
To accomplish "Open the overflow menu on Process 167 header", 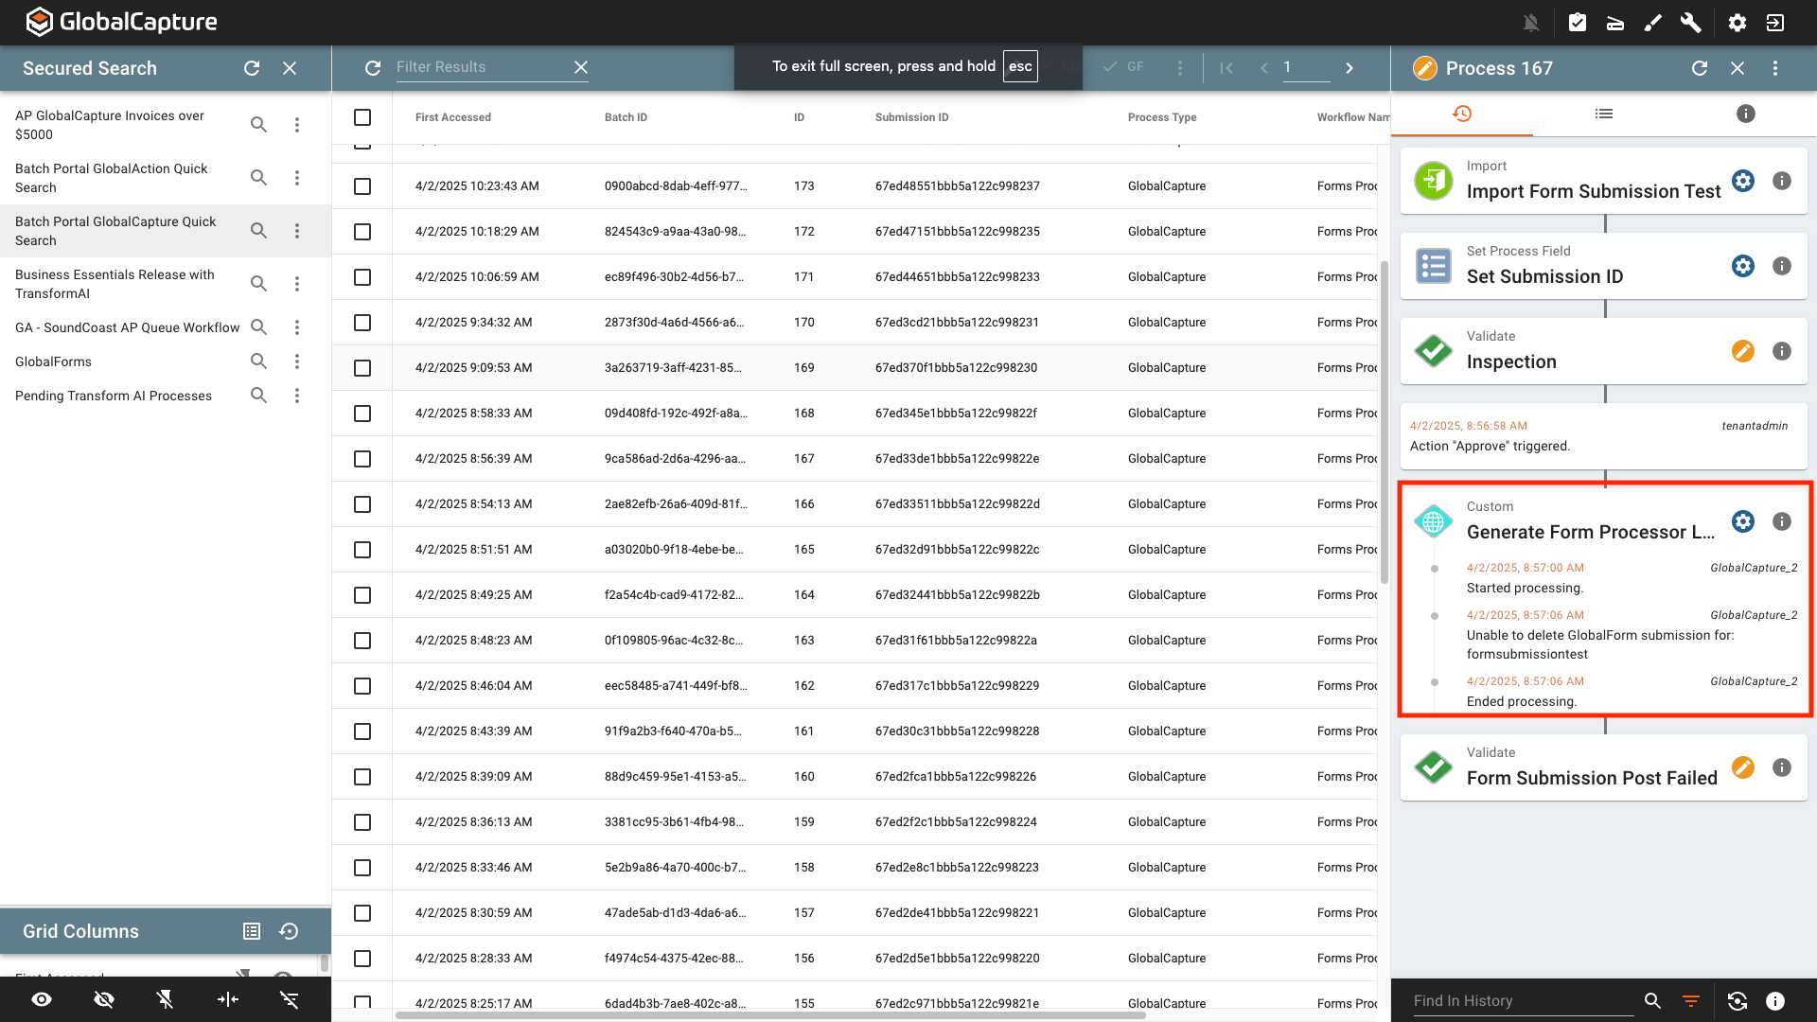I will (x=1776, y=68).
